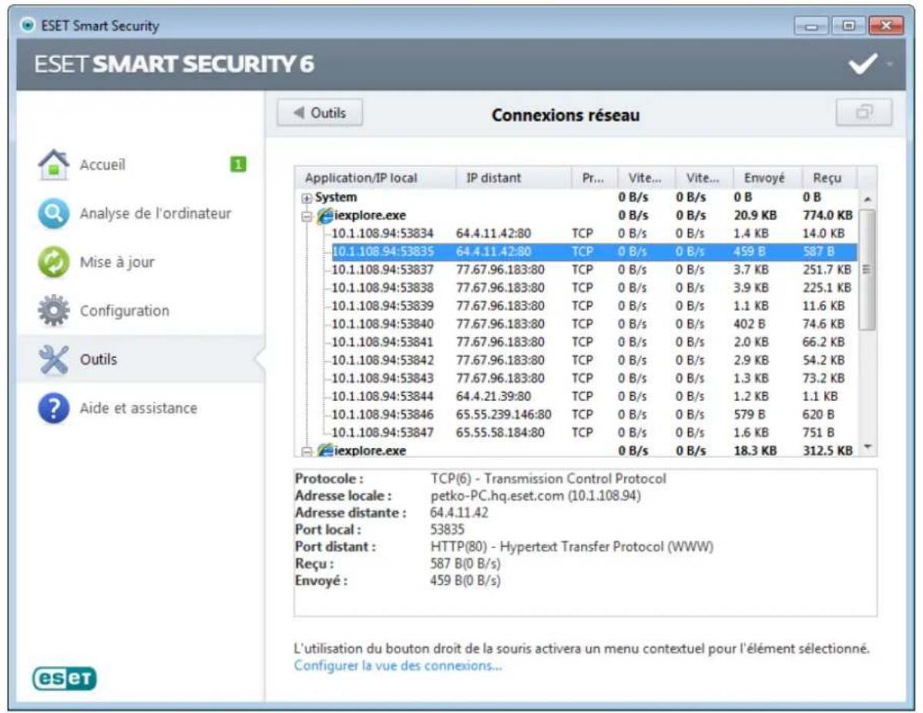
Task: Select the System row label
Action: point(335,197)
